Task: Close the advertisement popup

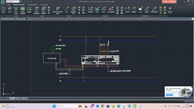Action: [192, 87]
